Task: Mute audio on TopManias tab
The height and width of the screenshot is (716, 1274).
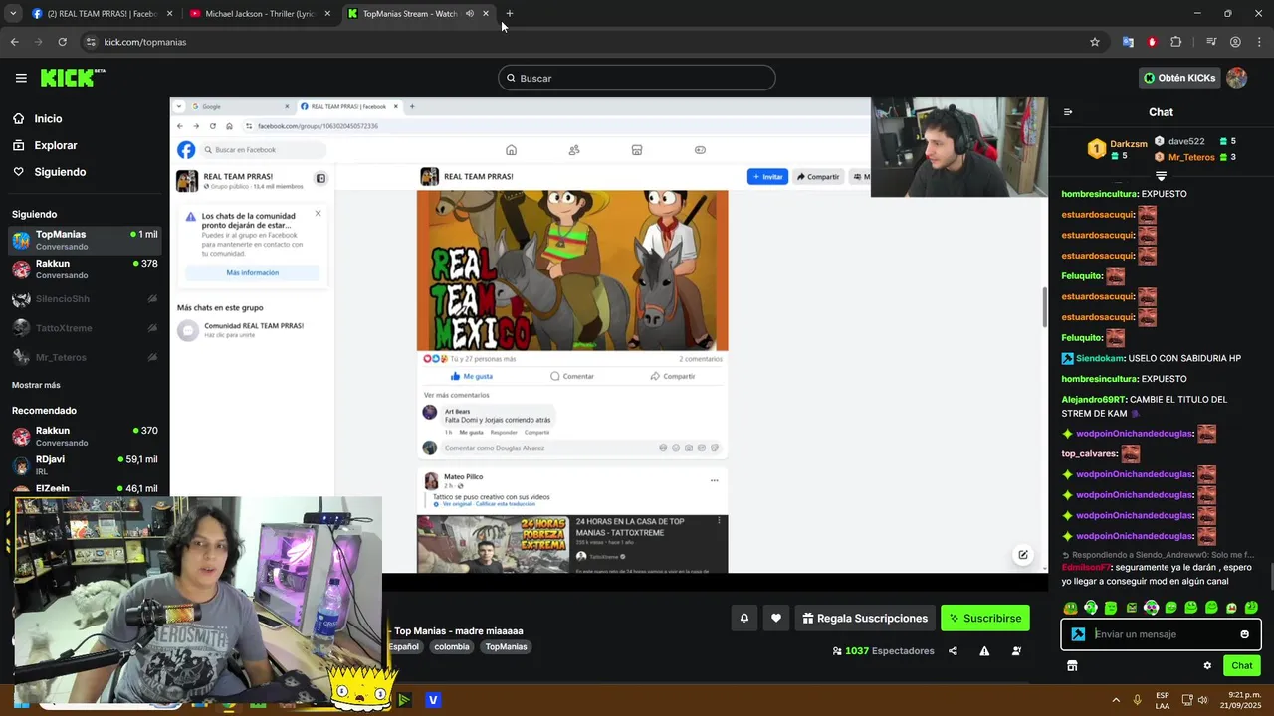Action: pos(470,14)
